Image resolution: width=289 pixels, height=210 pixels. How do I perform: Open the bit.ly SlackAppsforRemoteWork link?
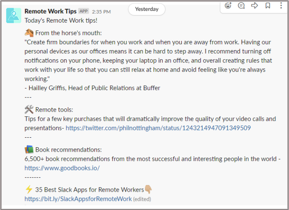78,199
